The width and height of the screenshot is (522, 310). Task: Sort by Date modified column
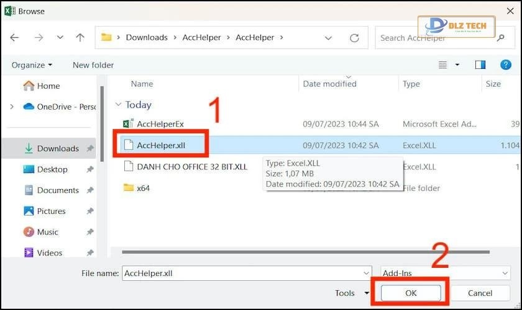pyautogui.click(x=329, y=84)
